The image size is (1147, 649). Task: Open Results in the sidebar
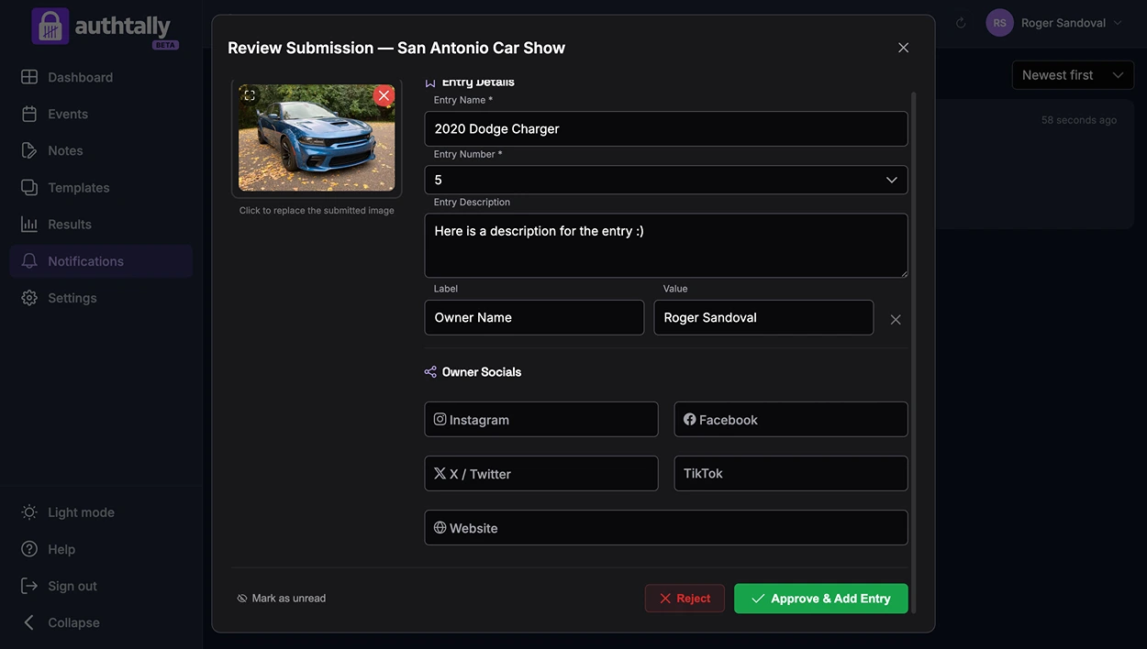click(x=101, y=224)
